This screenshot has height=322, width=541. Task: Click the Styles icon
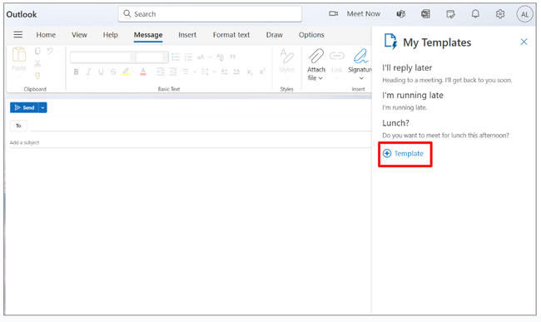click(286, 57)
